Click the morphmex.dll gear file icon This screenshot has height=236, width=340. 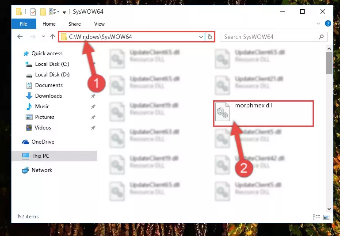[222, 112]
